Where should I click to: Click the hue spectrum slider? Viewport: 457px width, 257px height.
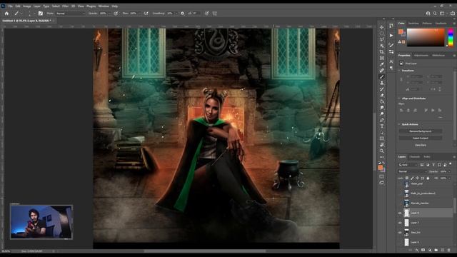point(451,37)
